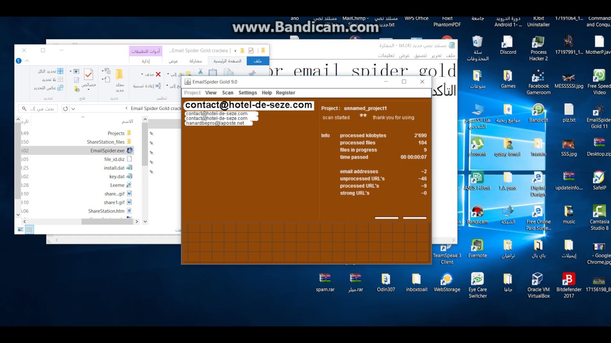Screen dimensions: 611x343
Task: Switch Explorer to details view icon
Action: tap(29, 230)
